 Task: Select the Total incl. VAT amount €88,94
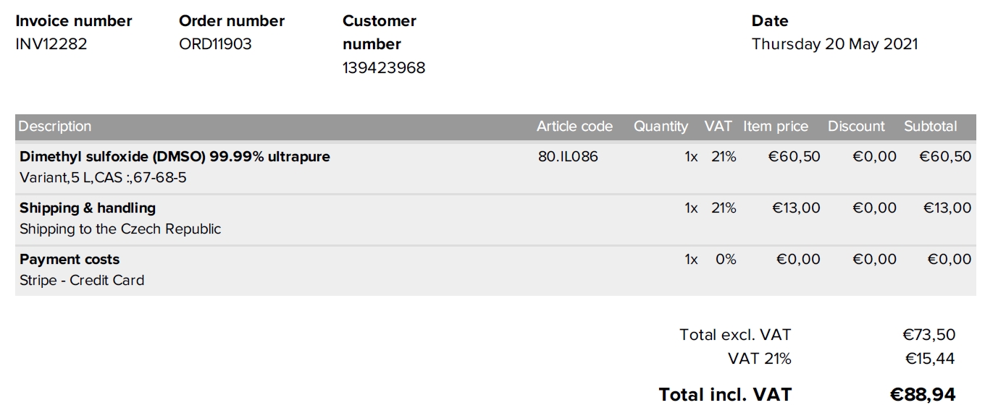coord(923,395)
